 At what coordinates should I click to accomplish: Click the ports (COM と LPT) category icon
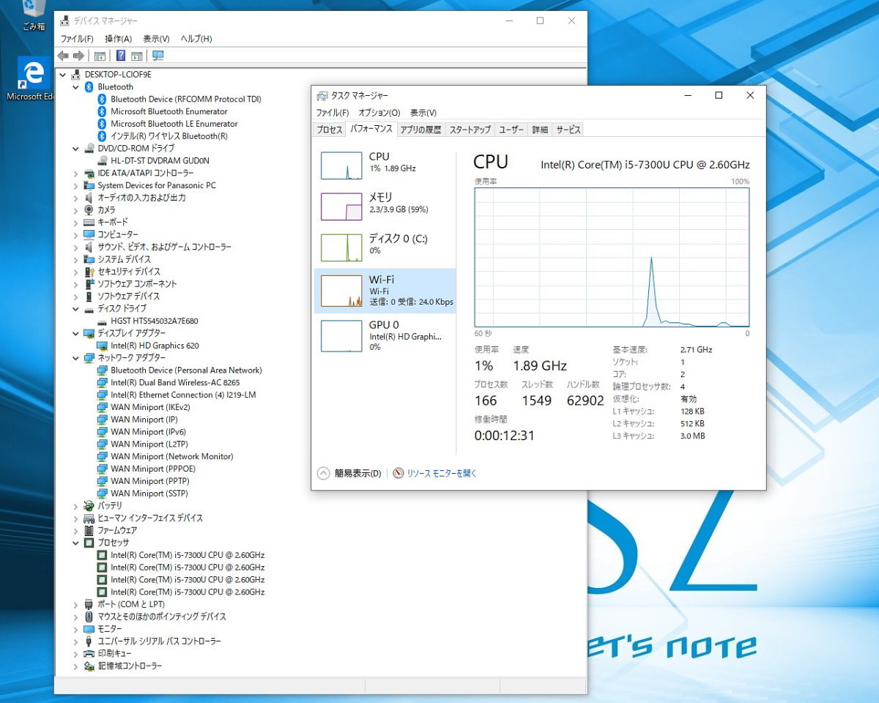coord(89,604)
